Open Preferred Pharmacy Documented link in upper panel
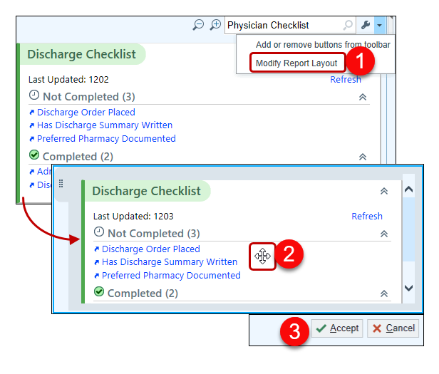 coord(106,139)
